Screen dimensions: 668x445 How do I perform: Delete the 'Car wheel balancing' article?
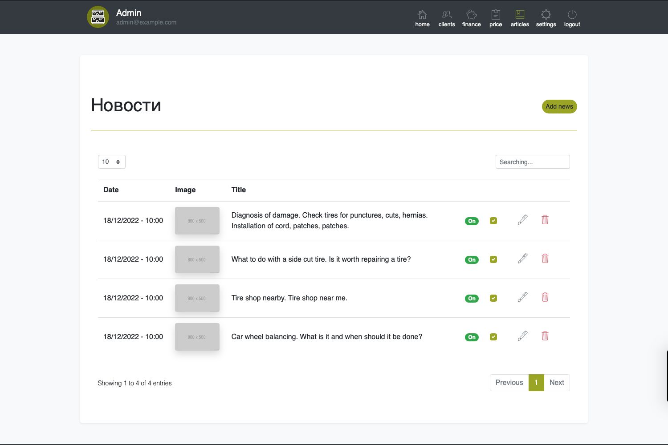pos(545,336)
